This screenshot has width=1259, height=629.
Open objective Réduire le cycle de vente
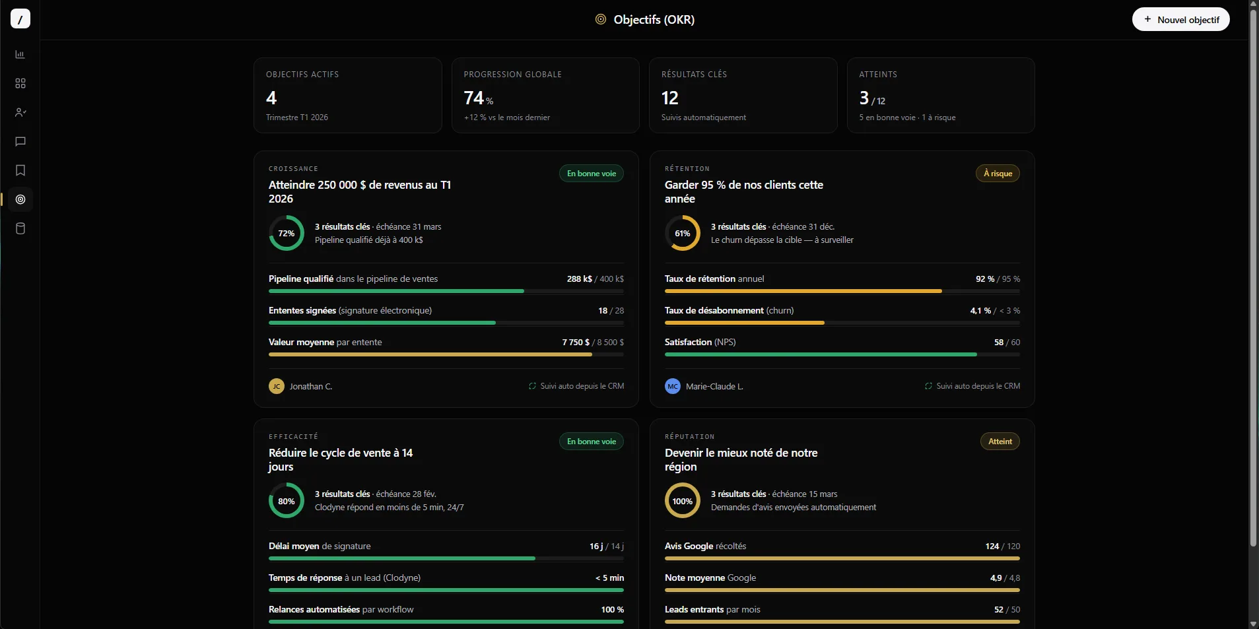point(341,460)
